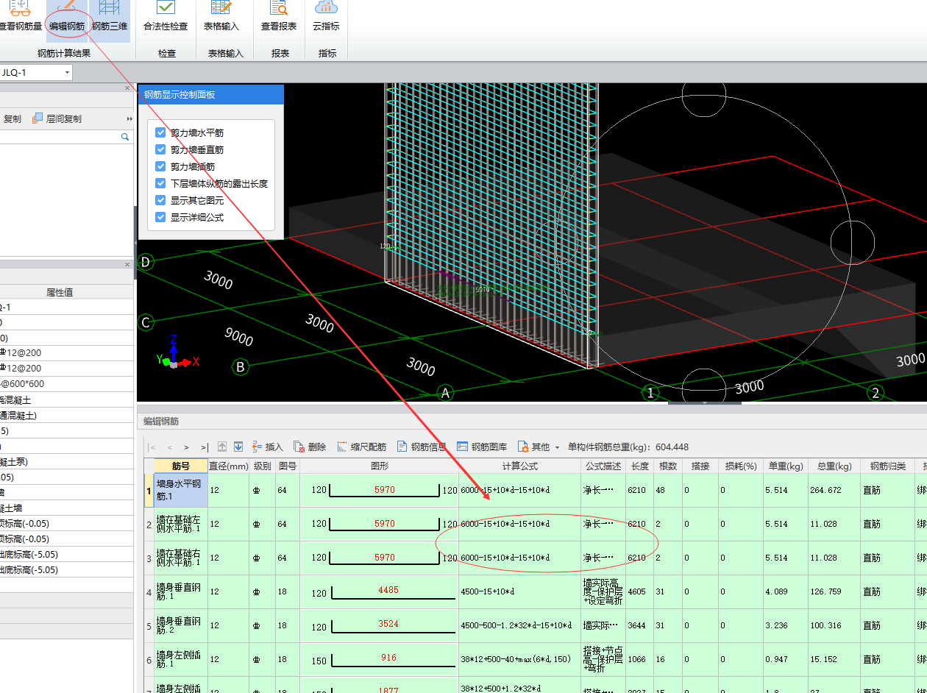This screenshot has height=693, width=927.
Task: Click the 复制 copy button
Action: pos(13,118)
